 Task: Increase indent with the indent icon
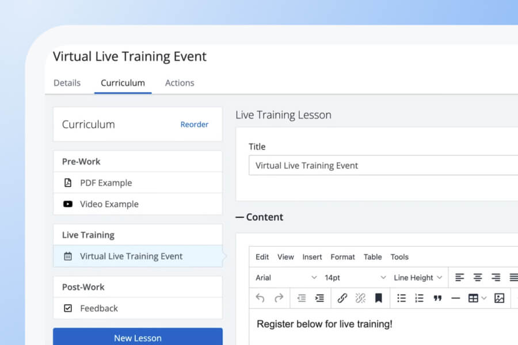coord(319,298)
